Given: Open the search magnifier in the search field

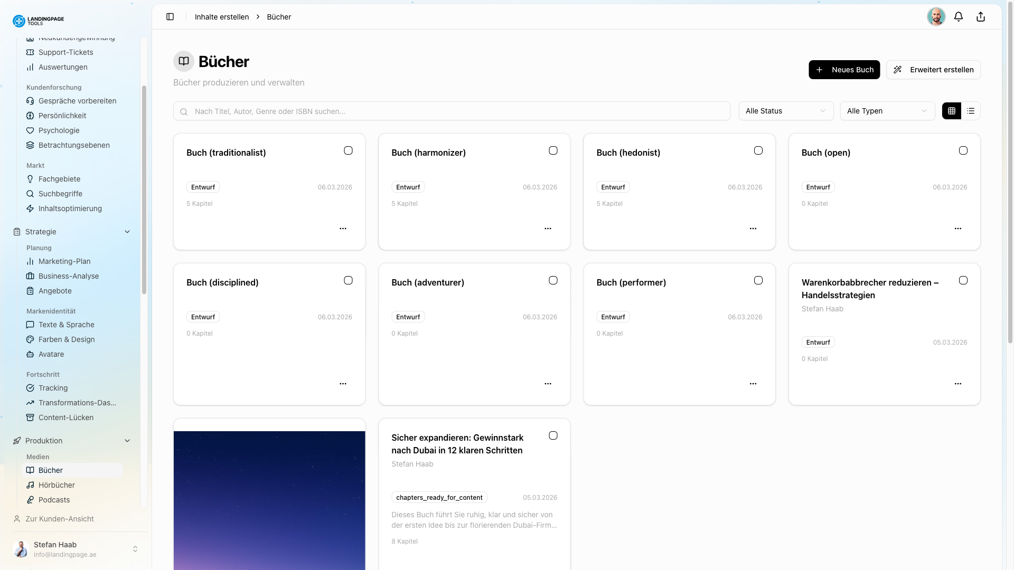Looking at the screenshot, I should (184, 111).
